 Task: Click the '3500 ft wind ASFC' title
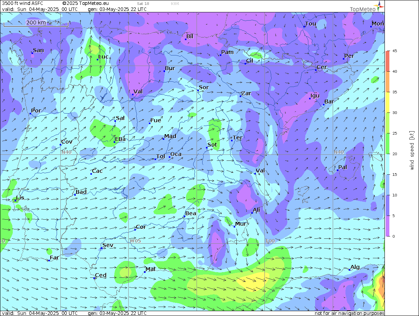click(x=23, y=3)
